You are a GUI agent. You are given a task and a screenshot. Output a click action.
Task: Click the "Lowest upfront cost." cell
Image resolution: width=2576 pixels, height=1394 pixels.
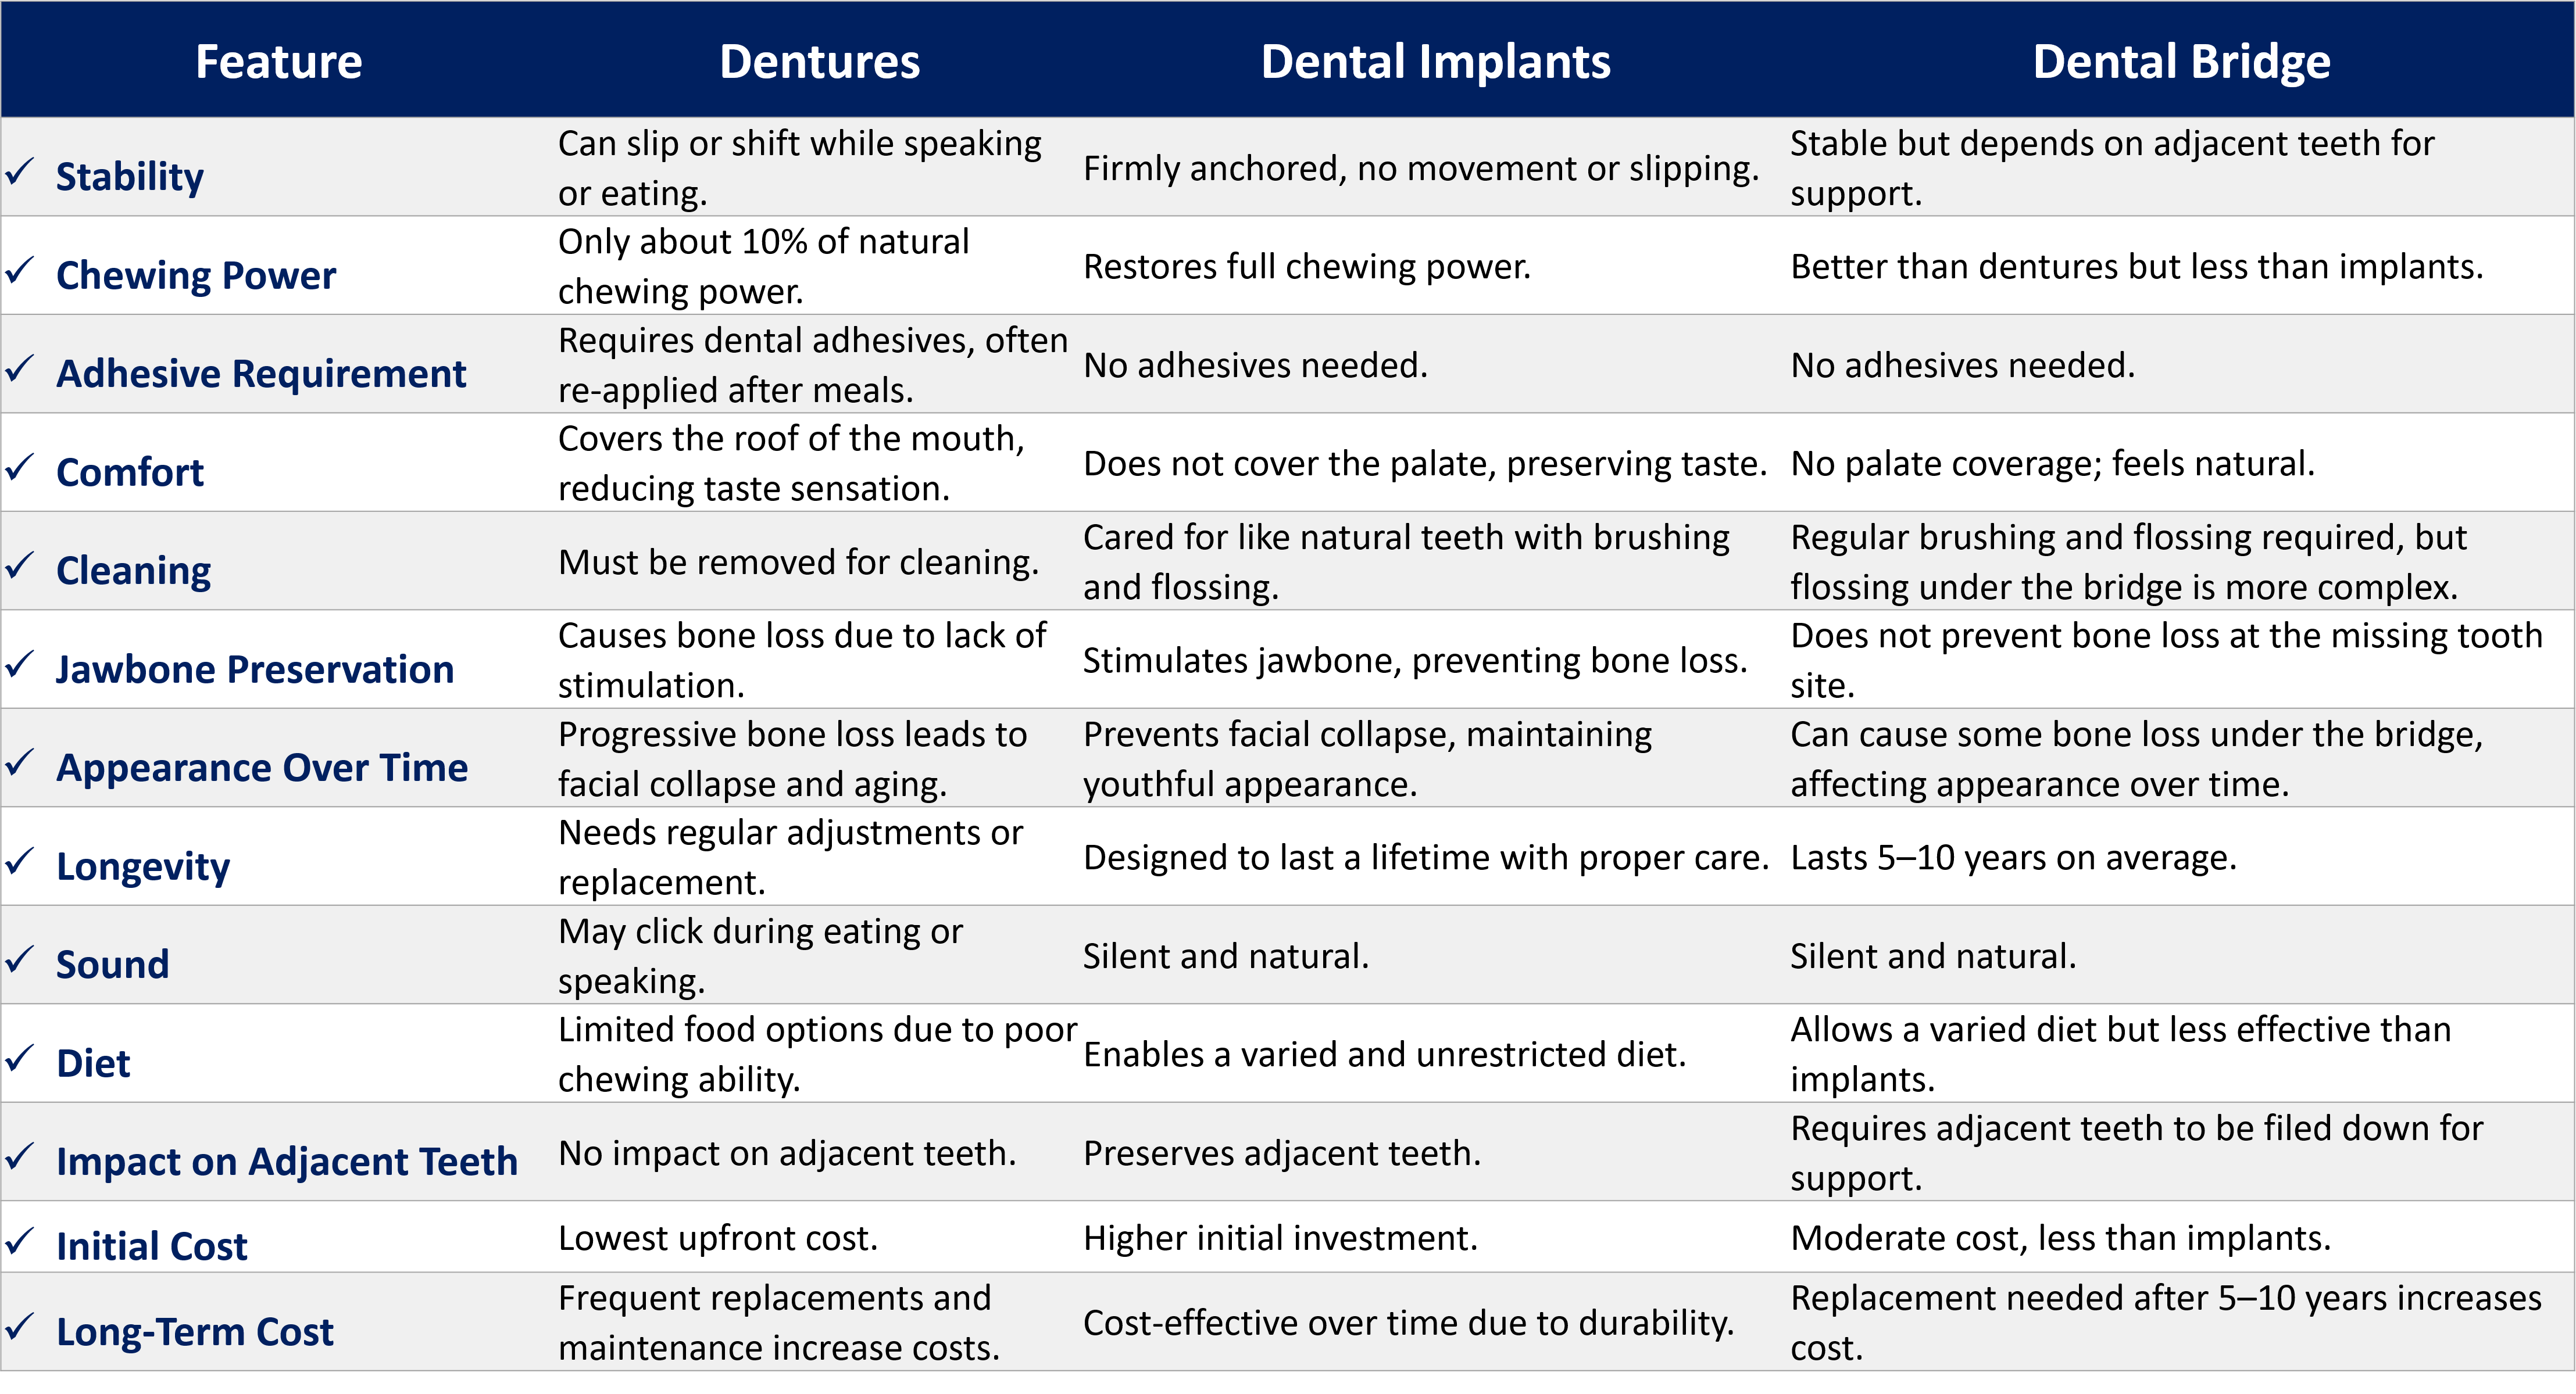[x=717, y=1238]
